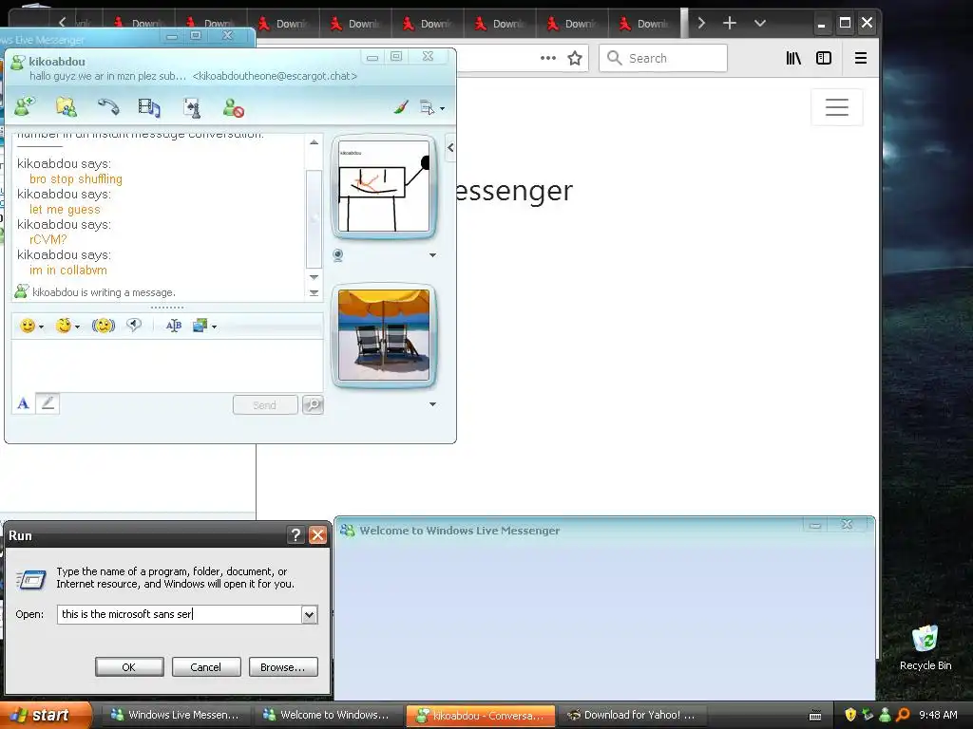Click the security shield tray icon
Image resolution: width=973 pixels, height=729 pixels.
click(850, 715)
